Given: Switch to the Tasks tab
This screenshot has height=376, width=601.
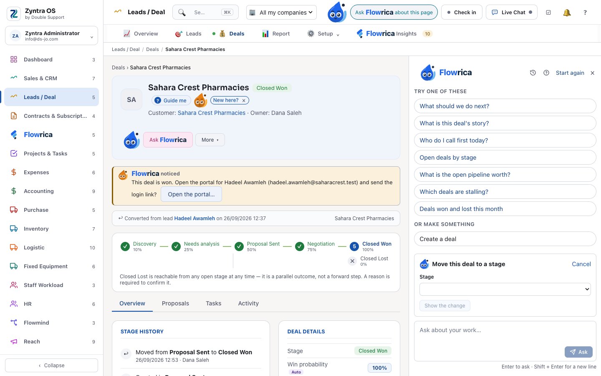Looking at the screenshot, I should (213, 304).
